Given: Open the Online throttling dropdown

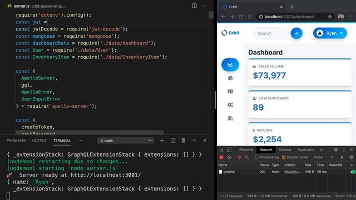Looking at the screenshot, I should coord(323,157).
